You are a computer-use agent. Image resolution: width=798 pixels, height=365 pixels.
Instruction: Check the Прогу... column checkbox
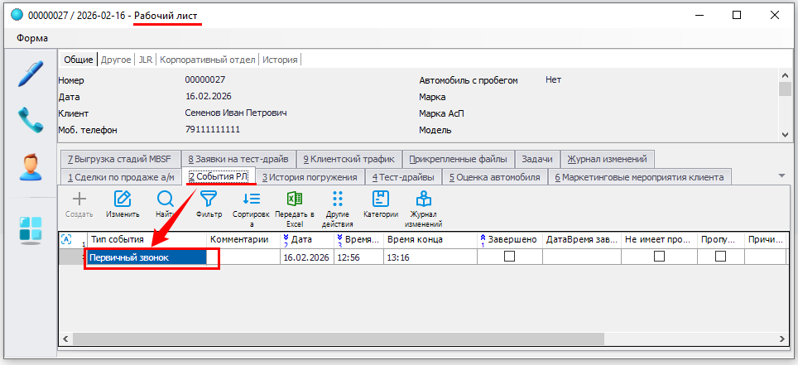pyautogui.click(x=720, y=257)
